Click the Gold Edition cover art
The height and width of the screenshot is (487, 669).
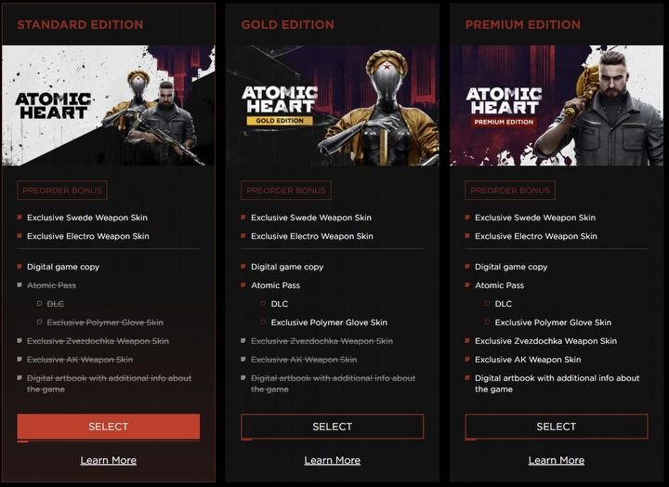tap(333, 105)
